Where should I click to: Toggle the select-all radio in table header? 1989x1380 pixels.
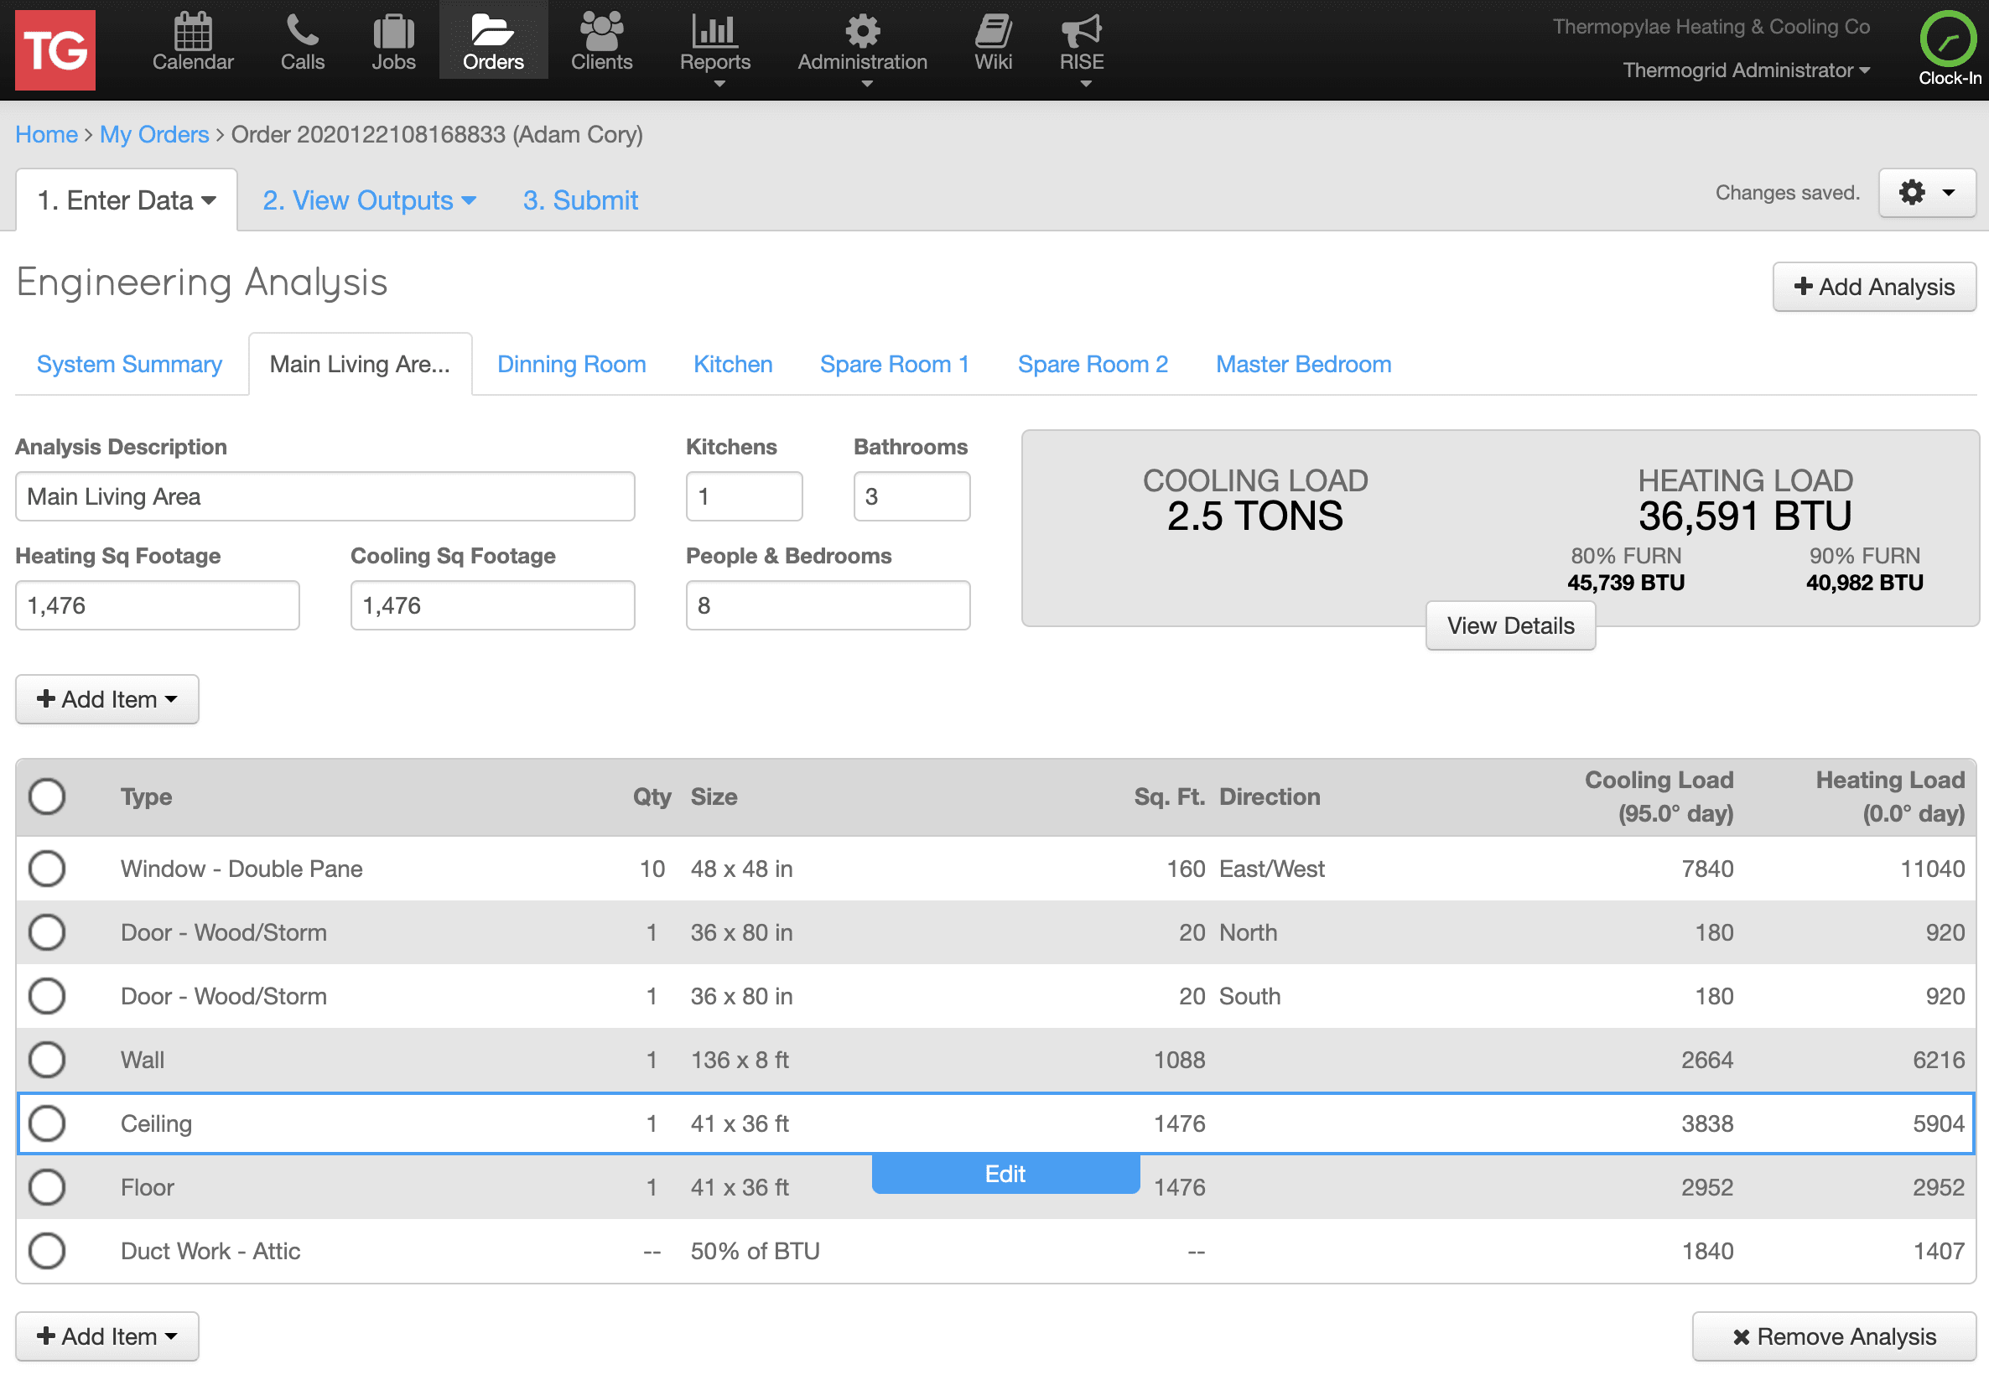pos(47,796)
